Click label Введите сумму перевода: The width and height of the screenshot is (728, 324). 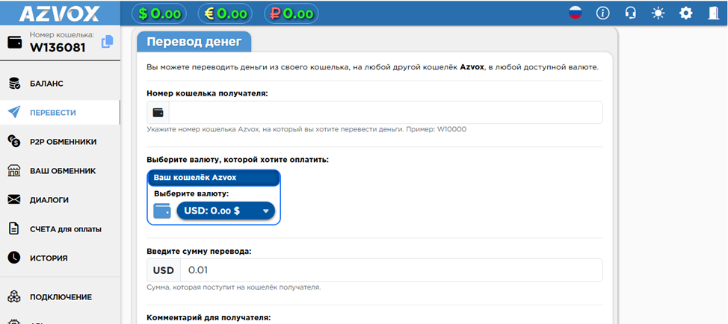tap(199, 252)
